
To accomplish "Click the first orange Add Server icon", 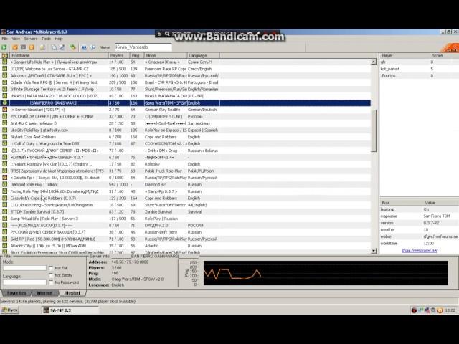I will pos(15,47).
